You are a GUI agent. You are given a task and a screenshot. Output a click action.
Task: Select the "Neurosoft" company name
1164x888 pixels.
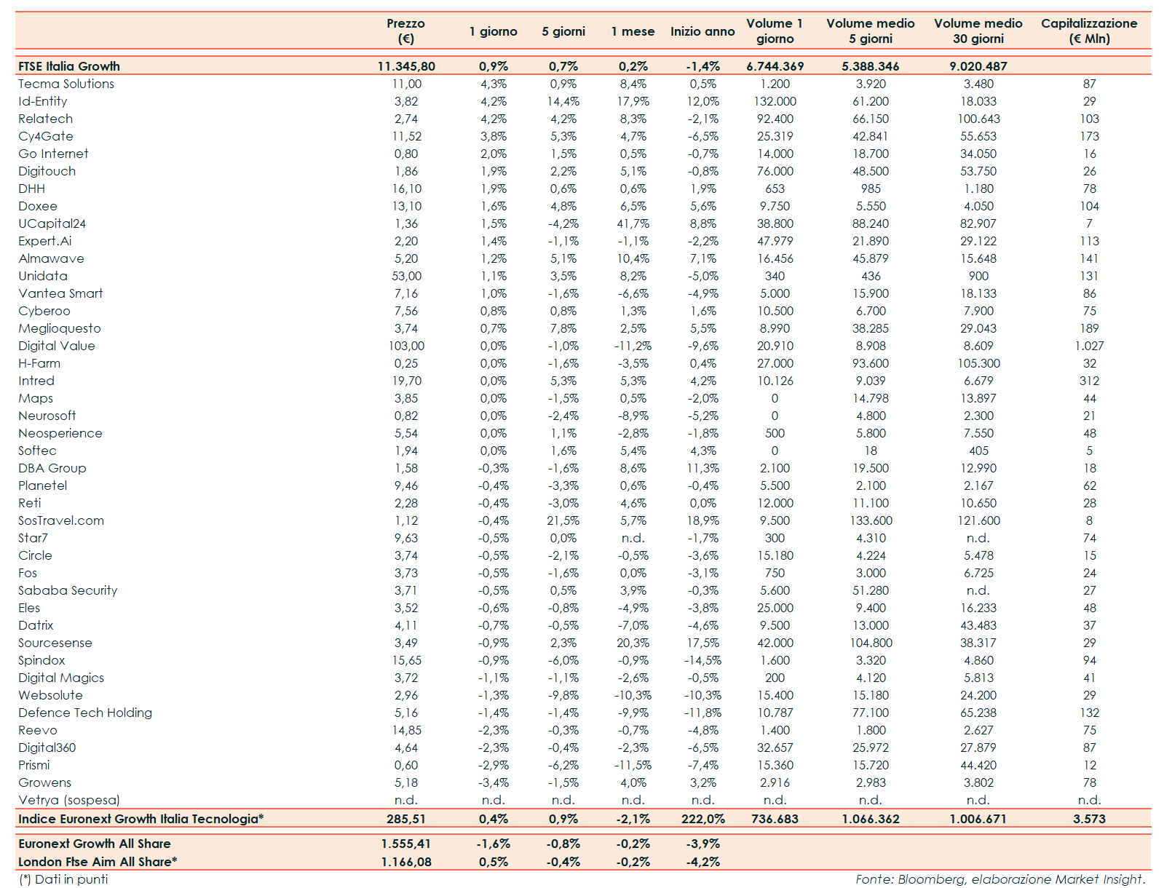coord(47,416)
